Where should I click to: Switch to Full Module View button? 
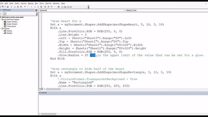point(42,89)
